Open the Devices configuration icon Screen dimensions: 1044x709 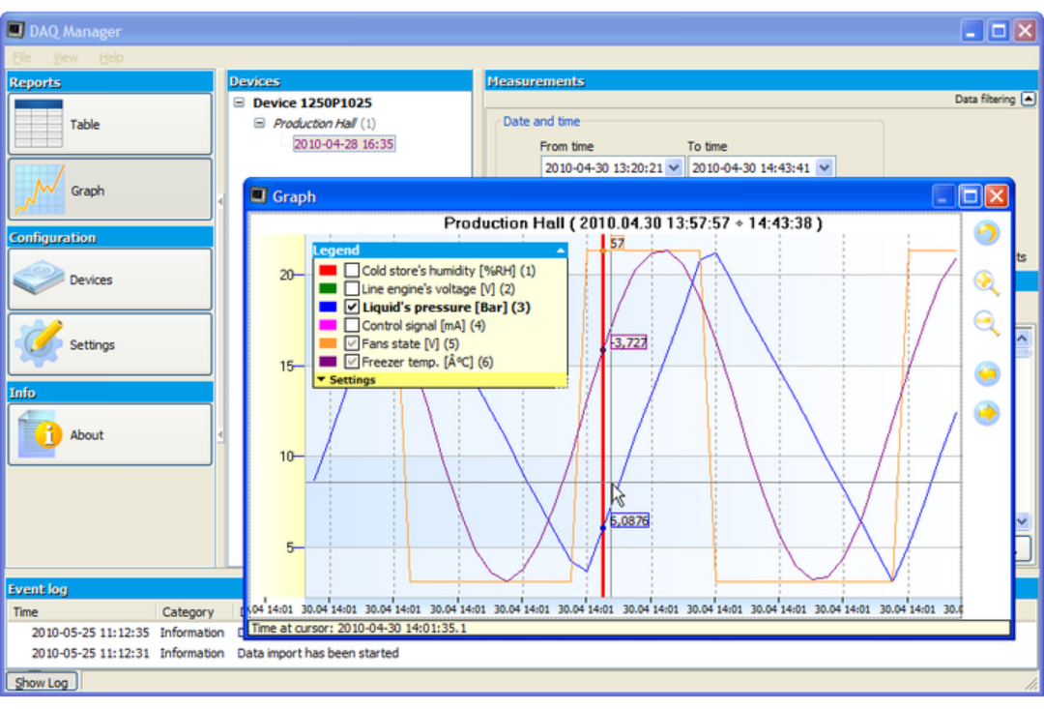pyautogui.click(x=39, y=278)
